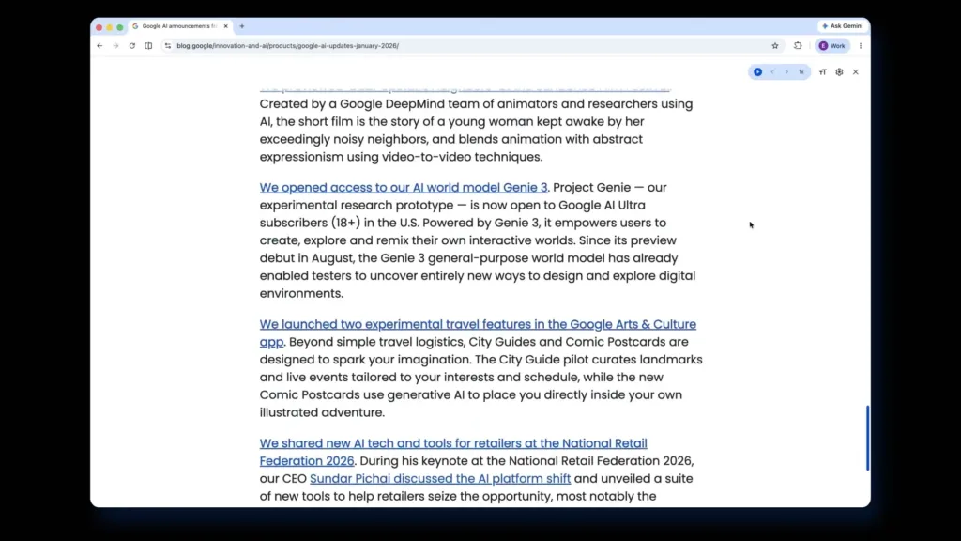Switch to the Work browser profile
Screen dimensions: 961x541
click(x=833, y=44)
